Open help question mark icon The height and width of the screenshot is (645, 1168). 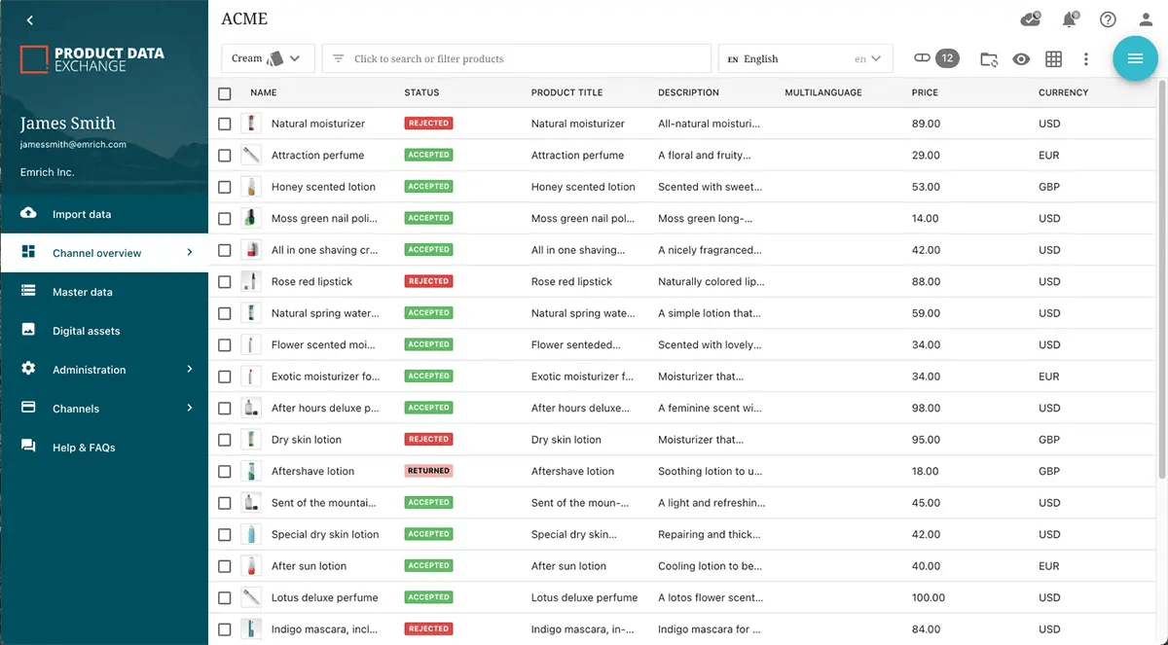click(1108, 19)
